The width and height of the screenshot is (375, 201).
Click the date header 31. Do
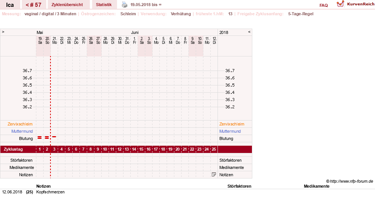tap(127, 40)
